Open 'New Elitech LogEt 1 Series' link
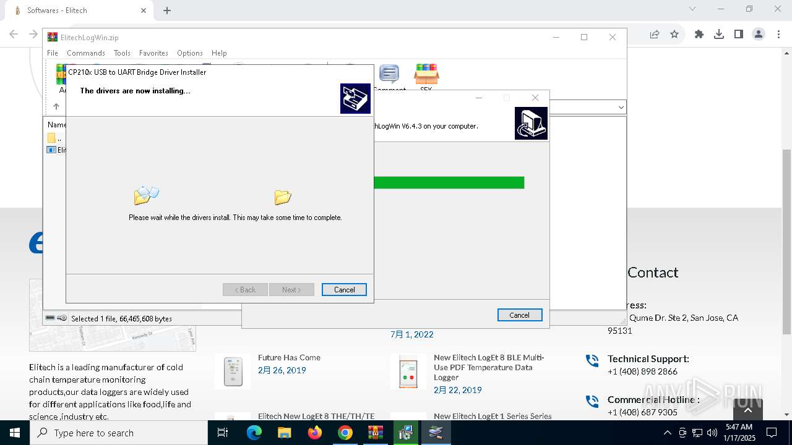Image resolution: width=792 pixels, height=445 pixels. [493, 416]
